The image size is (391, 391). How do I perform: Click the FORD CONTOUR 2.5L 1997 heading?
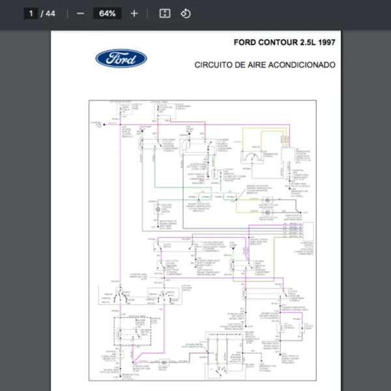click(x=284, y=42)
